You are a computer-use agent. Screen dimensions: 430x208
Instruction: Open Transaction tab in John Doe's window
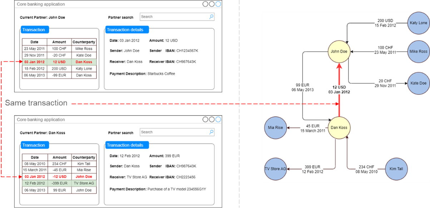pos(34,30)
